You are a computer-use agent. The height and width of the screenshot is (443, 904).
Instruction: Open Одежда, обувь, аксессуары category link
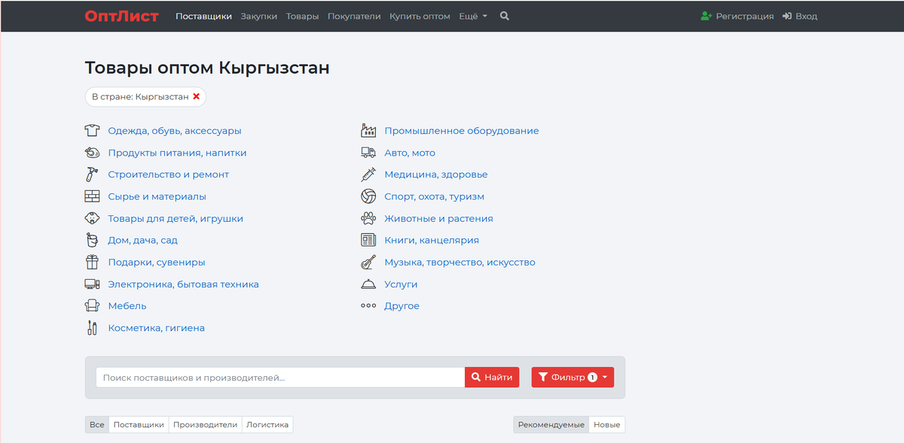175,131
